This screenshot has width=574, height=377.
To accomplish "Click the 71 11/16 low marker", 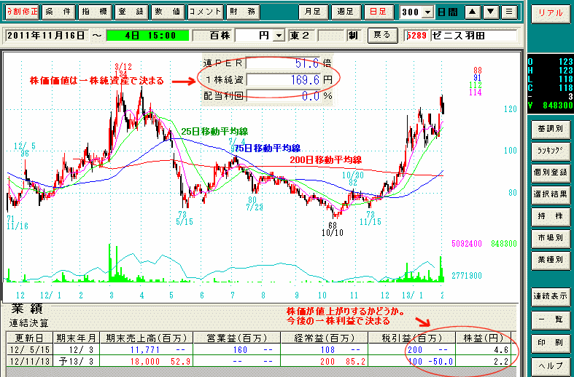I will tap(17, 223).
